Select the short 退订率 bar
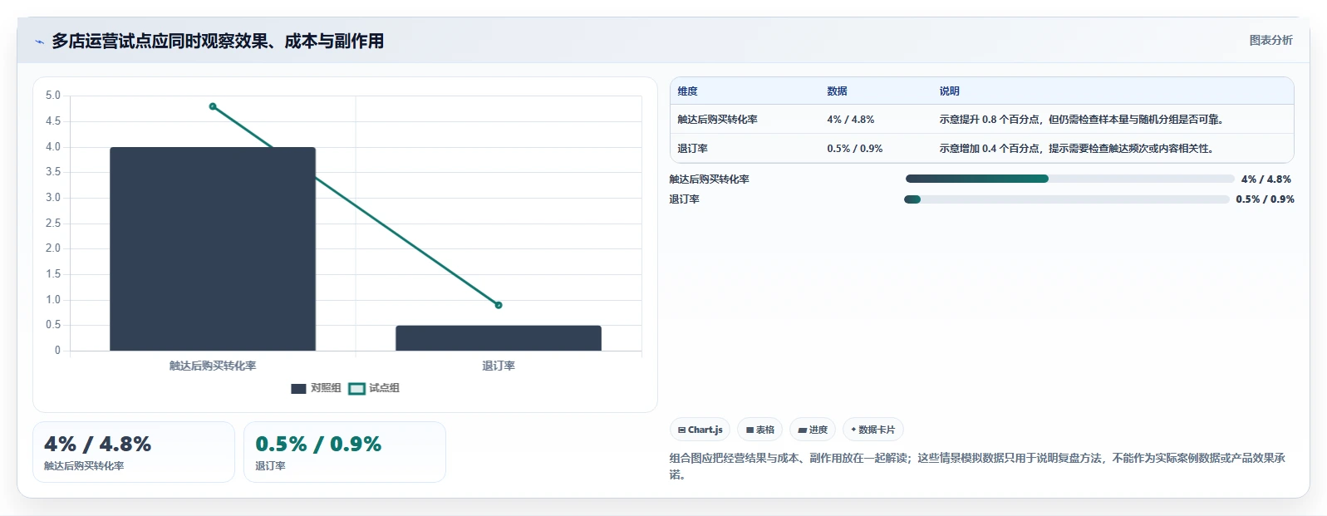The height and width of the screenshot is (516, 1327). (499, 337)
